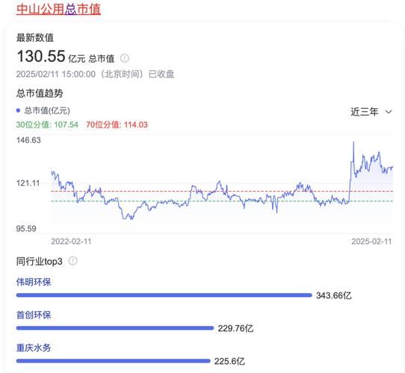
Task: Click 伟明环保 market value bar
Action: click(x=164, y=295)
